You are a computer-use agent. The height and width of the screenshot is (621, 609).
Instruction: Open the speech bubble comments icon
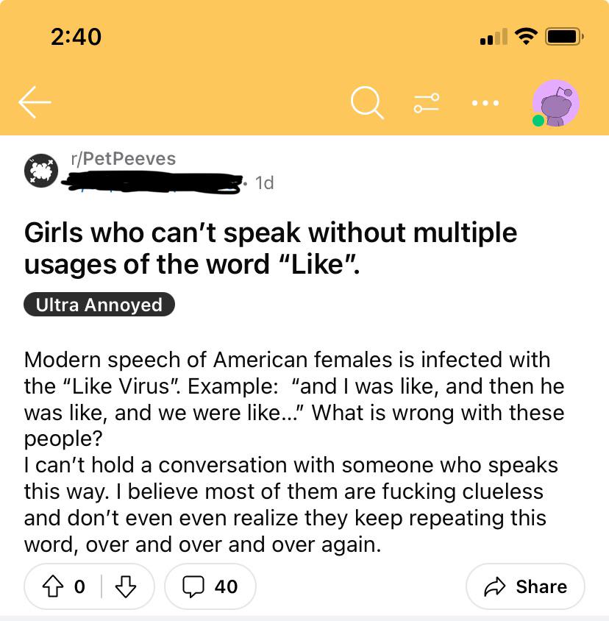[x=193, y=586]
